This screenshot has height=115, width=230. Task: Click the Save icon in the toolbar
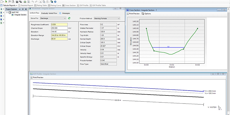pos(17,2)
